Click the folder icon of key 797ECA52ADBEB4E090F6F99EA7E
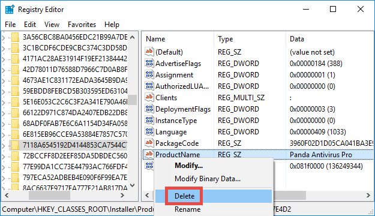375x216 pixels. point(15,178)
